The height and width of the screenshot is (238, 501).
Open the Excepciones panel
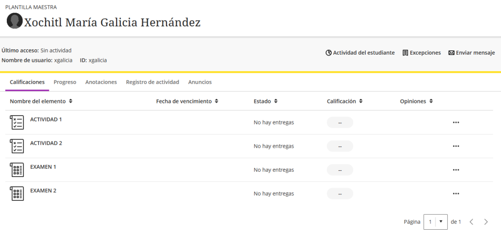coord(421,53)
